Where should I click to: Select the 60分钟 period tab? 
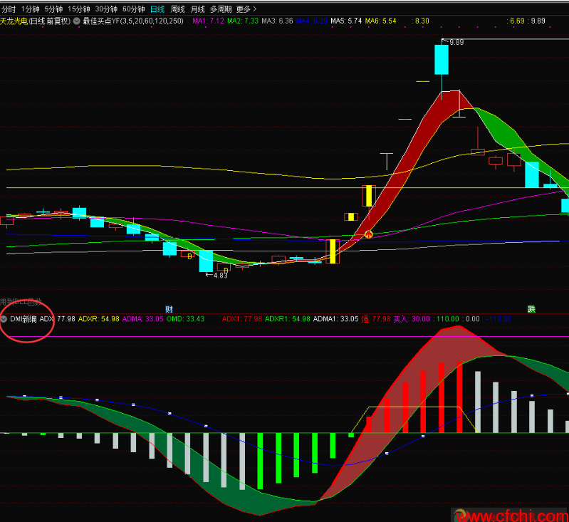click(x=134, y=9)
